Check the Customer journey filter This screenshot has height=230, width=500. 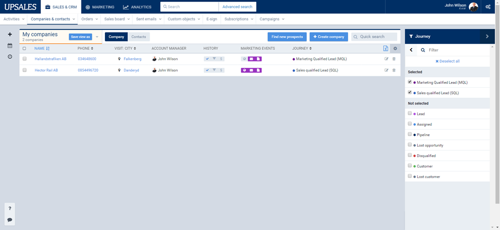410,166
